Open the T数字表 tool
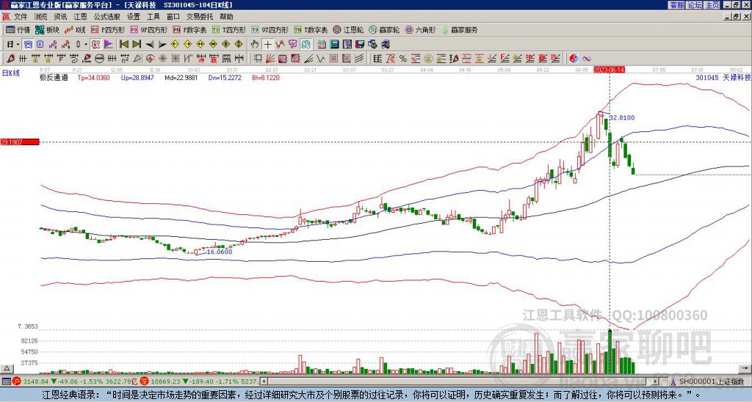This screenshot has width=752, height=402. tap(311, 29)
